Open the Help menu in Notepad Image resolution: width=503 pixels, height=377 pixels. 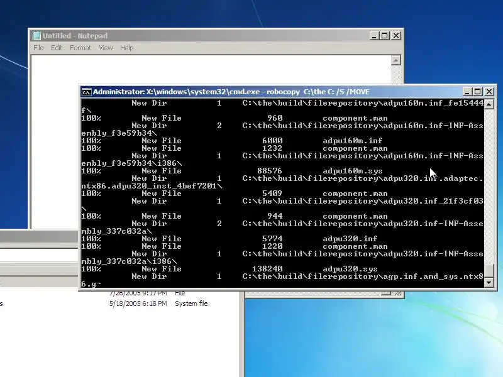pos(127,48)
